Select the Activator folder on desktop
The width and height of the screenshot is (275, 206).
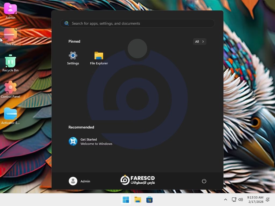(10, 116)
